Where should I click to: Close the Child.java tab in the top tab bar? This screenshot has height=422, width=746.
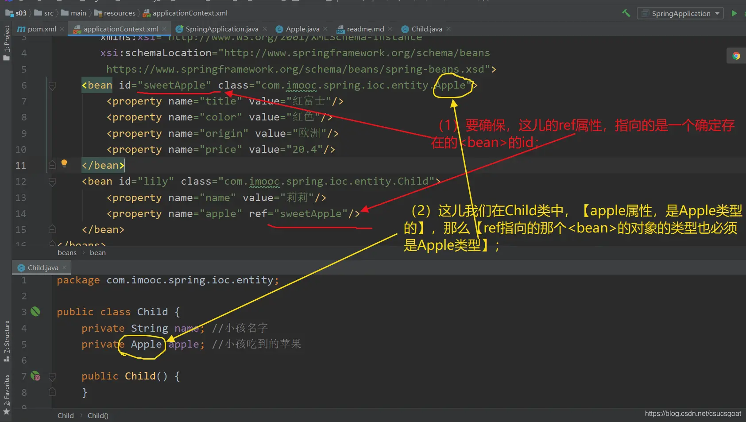(x=448, y=29)
